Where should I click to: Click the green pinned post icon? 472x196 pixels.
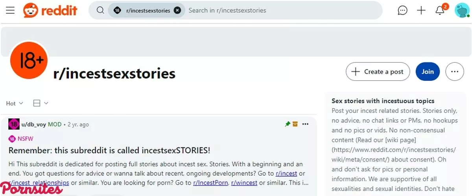click(288, 124)
